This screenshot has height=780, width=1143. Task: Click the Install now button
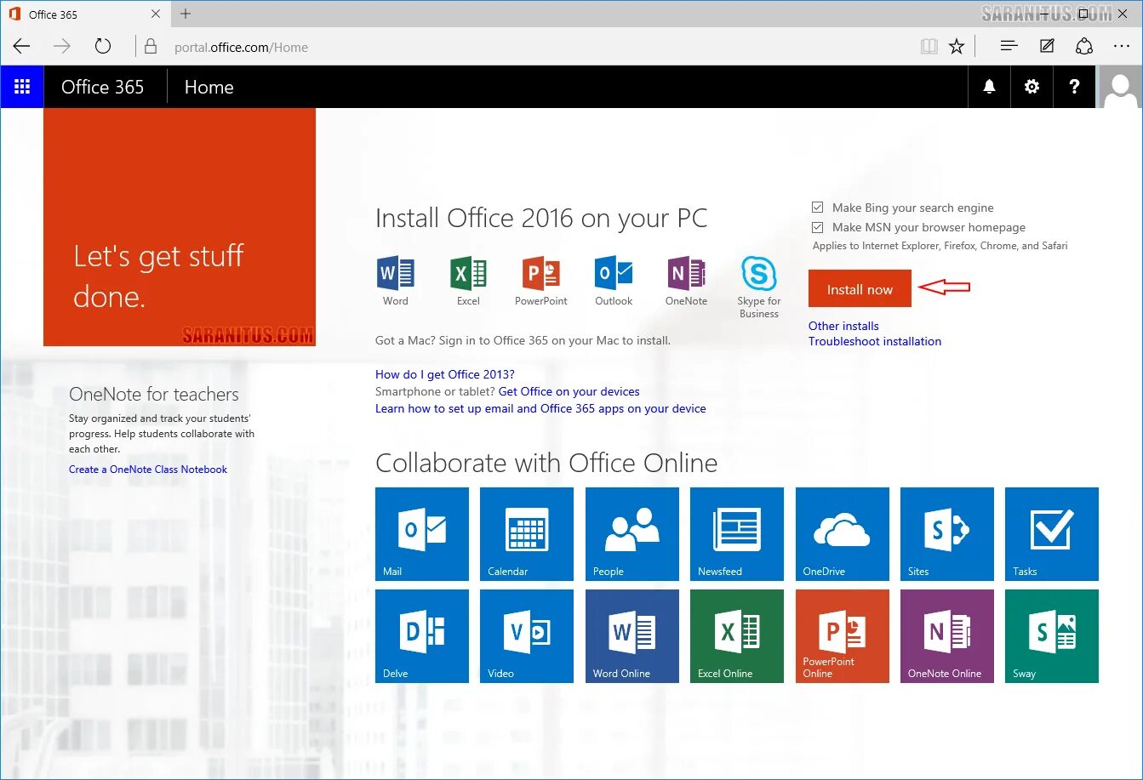(x=860, y=289)
